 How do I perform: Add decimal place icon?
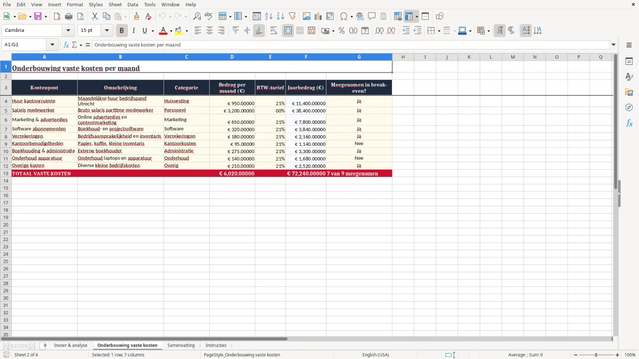point(379,31)
